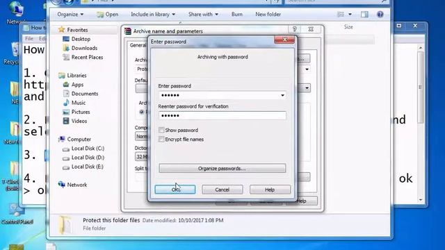445x250 pixels.
Task: Expand the Enter password dropdown arrow
Action: point(282,95)
